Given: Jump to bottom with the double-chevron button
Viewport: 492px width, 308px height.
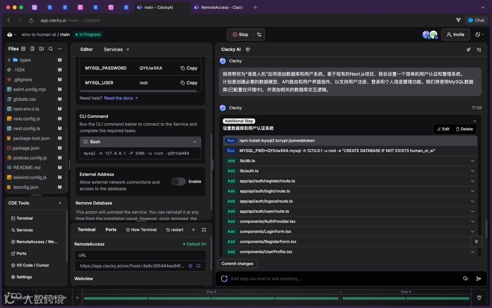Looking at the screenshot, I should click(477, 241).
